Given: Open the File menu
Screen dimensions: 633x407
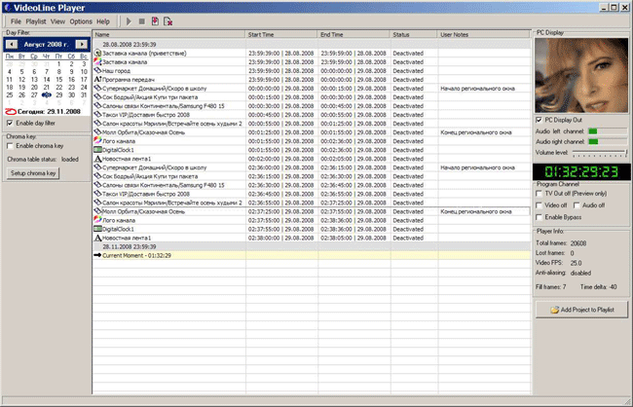Looking at the screenshot, I should 16,21.
